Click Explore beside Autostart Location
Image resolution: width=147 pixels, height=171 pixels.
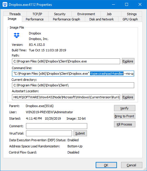[x=128, y=97]
